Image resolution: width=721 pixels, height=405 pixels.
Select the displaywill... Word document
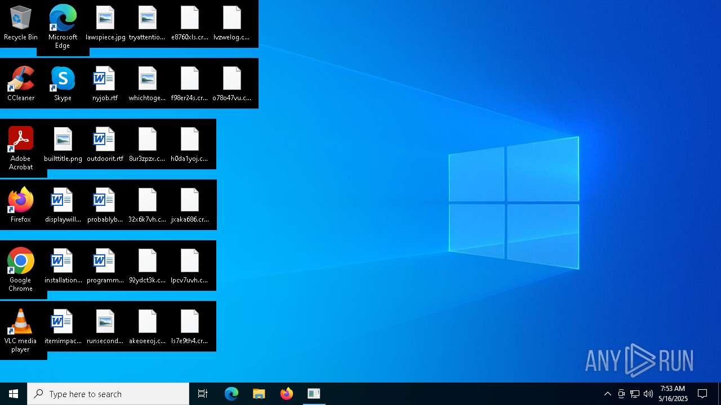click(63, 206)
